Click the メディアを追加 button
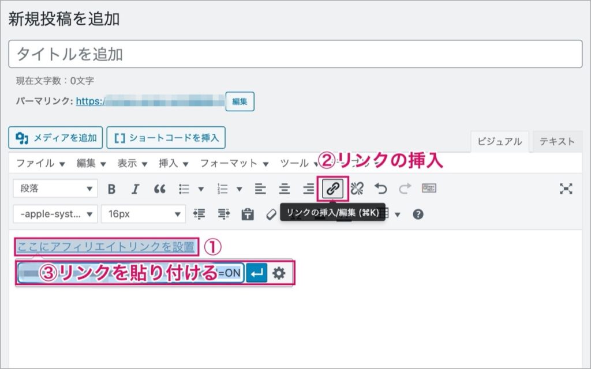This screenshot has width=591, height=369. pyautogui.click(x=55, y=138)
